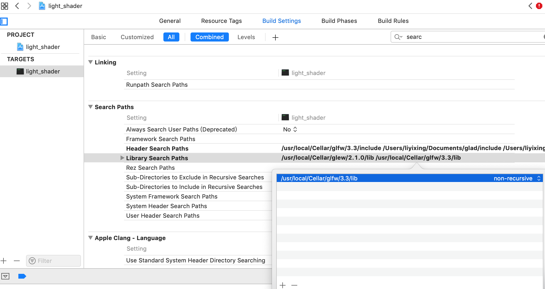Go back with the left chevron
The height and width of the screenshot is (289, 545).
(x=17, y=6)
